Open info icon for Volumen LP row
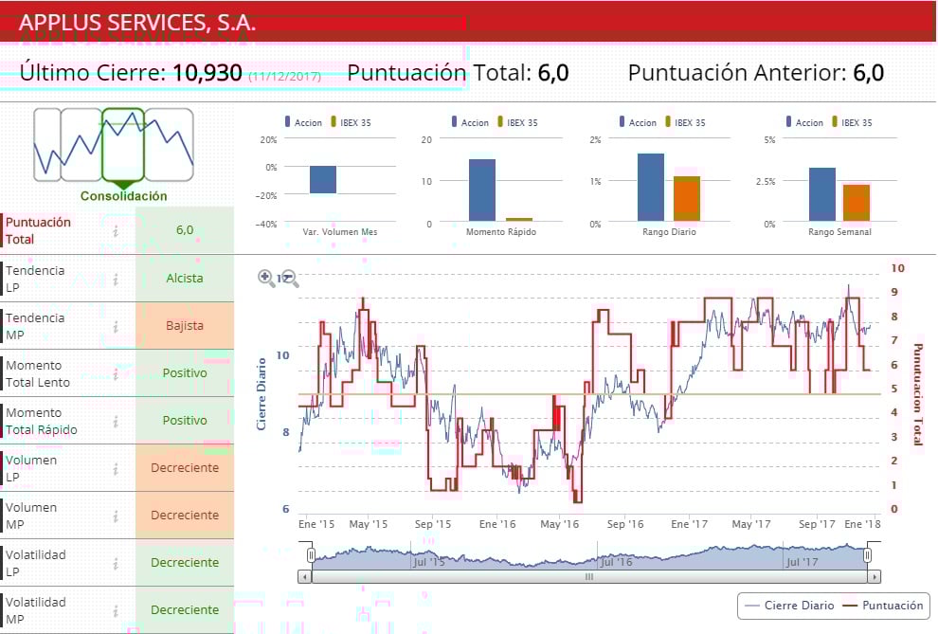 (x=116, y=468)
